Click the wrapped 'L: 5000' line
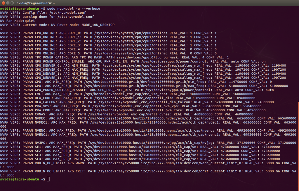 click(7, 175)
